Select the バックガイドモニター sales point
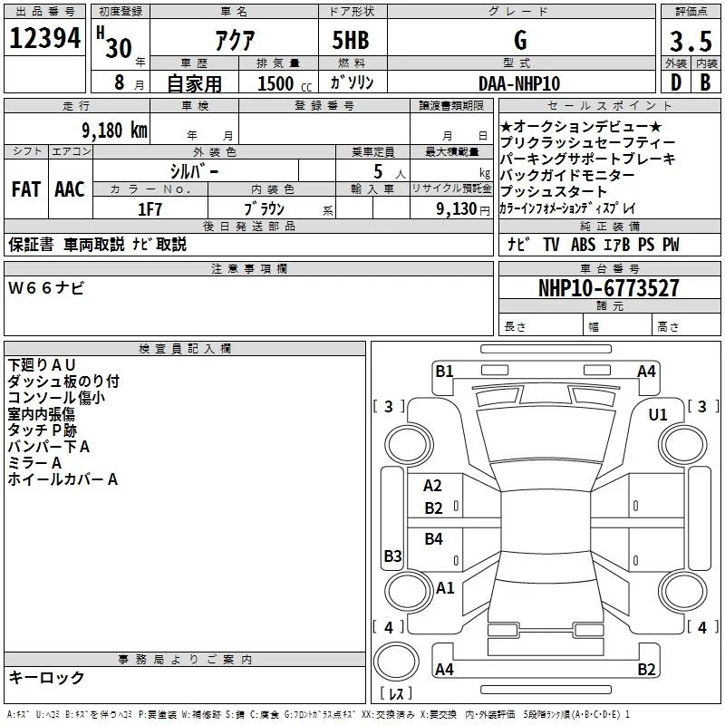The width and height of the screenshot is (725, 725). 567,175
